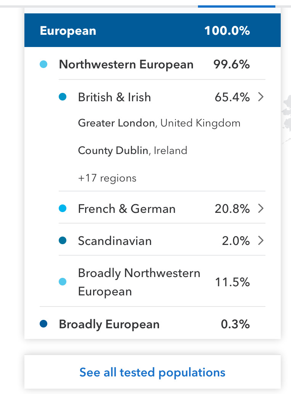Image resolution: width=291 pixels, height=394 pixels.
Task: Select Greater London, United Kingdom region
Action: point(159,123)
